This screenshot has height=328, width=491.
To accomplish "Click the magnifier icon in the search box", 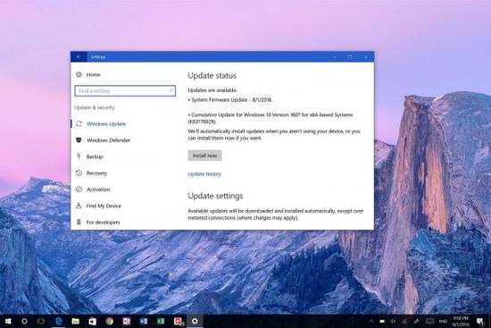I will 171,91.
